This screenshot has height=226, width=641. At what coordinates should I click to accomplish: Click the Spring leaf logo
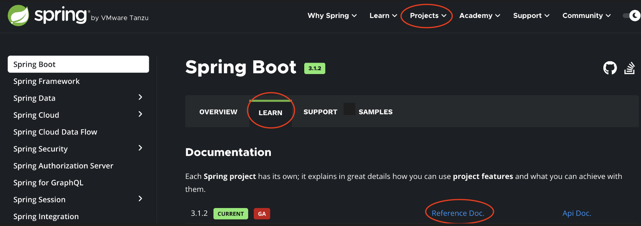tap(18, 15)
